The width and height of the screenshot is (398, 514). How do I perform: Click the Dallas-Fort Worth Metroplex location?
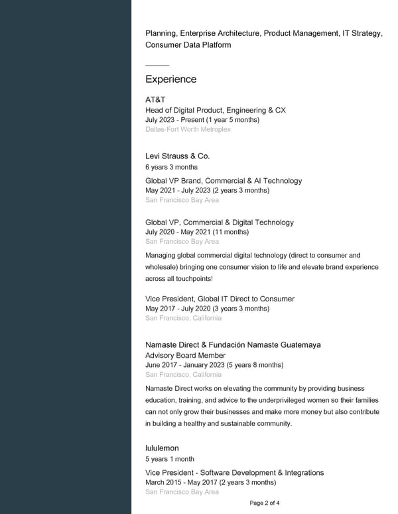188,130
